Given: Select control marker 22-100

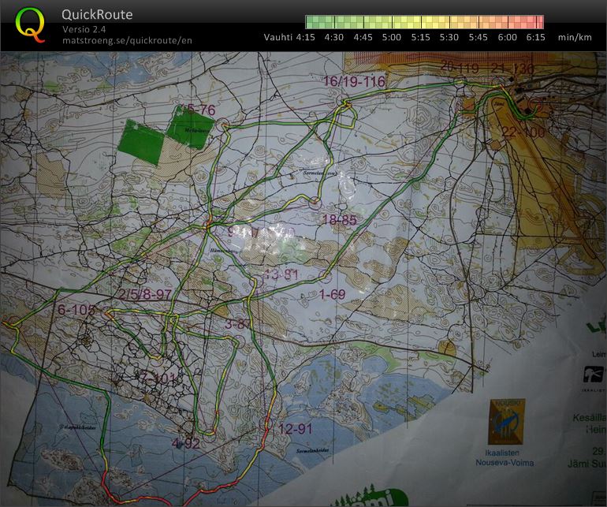Looking at the screenshot, I should tap(523, 132).
